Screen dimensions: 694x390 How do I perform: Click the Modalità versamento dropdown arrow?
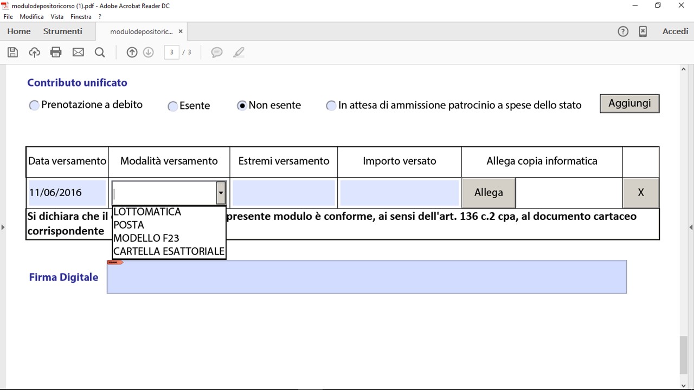[x=221, y=192]
